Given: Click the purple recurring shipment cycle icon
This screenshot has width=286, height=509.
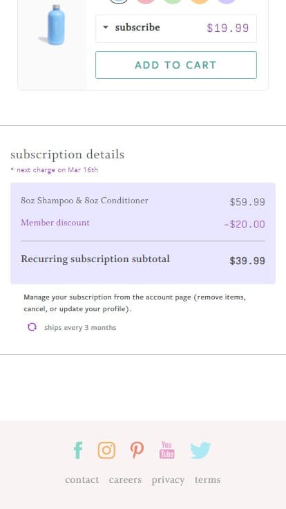Looking at the screenshot, I should [32, 327].
